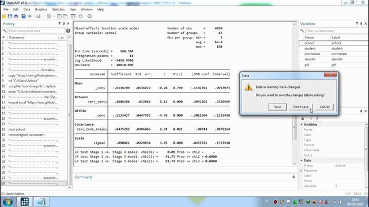Image resolution: width=369 pixels, height=207 pixels.
Task: Click the Variables filter wrench icon
Action: click(302, 30)
